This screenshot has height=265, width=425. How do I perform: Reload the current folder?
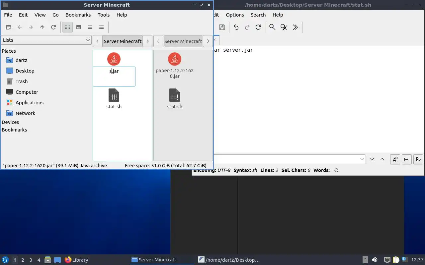(x=53, y=27)
